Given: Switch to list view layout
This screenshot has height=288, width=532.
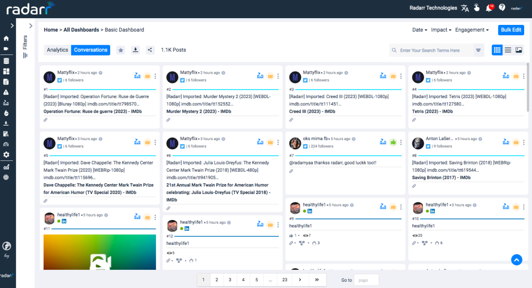Looking at the screenshot, I should point(508,50).
